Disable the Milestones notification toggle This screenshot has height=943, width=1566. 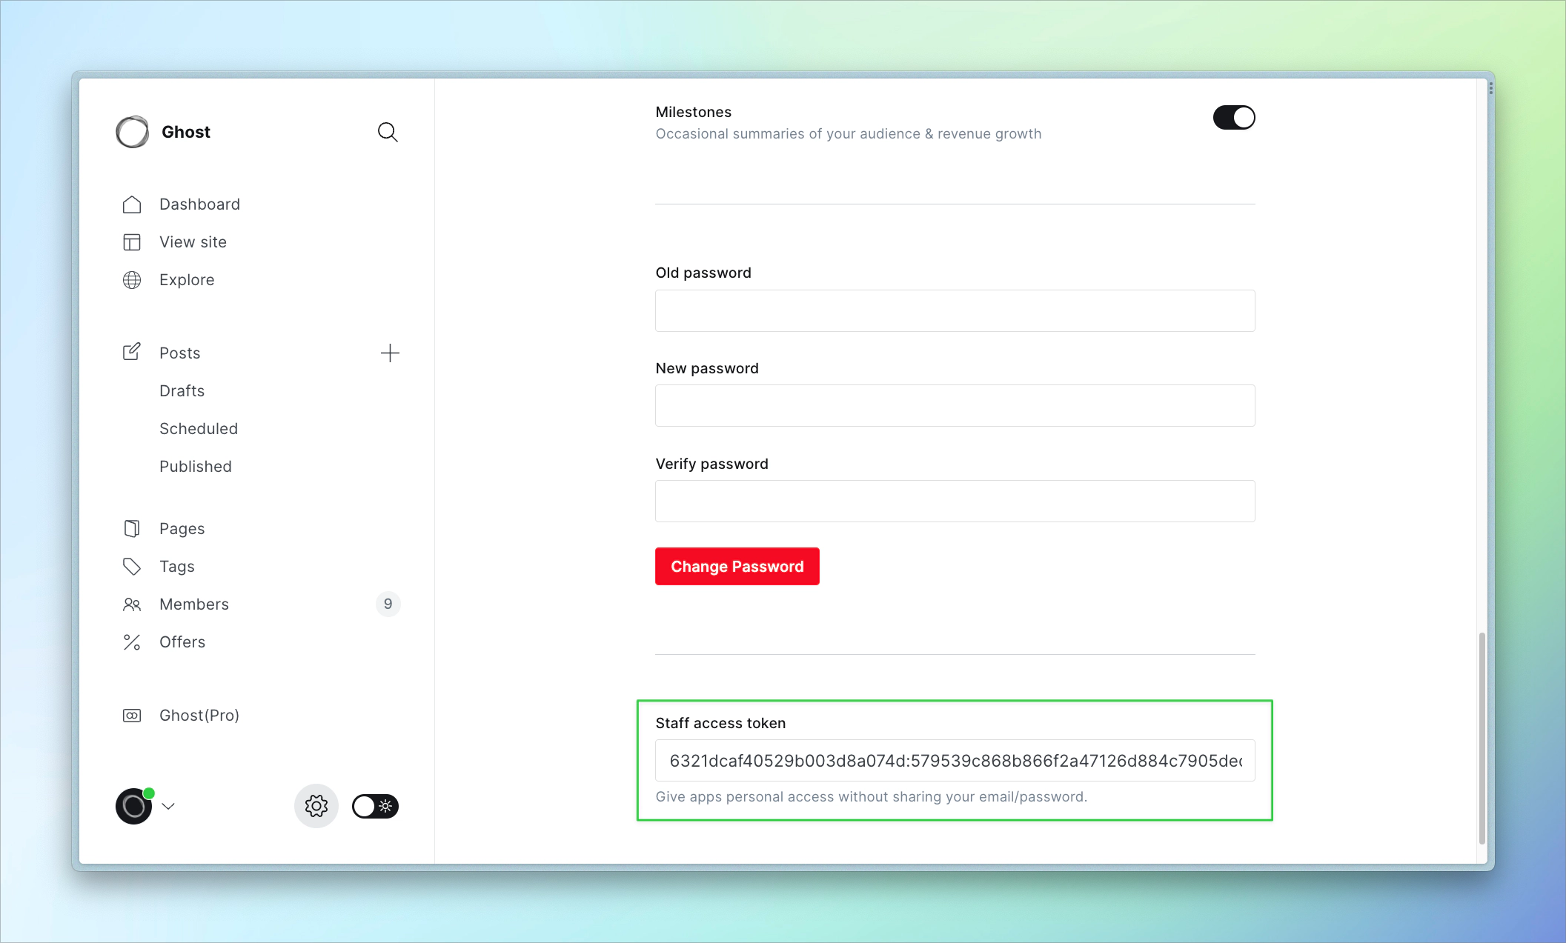click(1233, 118)
